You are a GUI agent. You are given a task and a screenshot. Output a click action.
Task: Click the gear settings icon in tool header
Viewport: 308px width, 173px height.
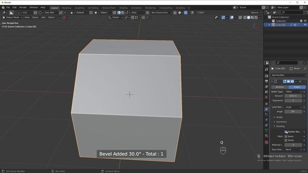click(180, 12)
